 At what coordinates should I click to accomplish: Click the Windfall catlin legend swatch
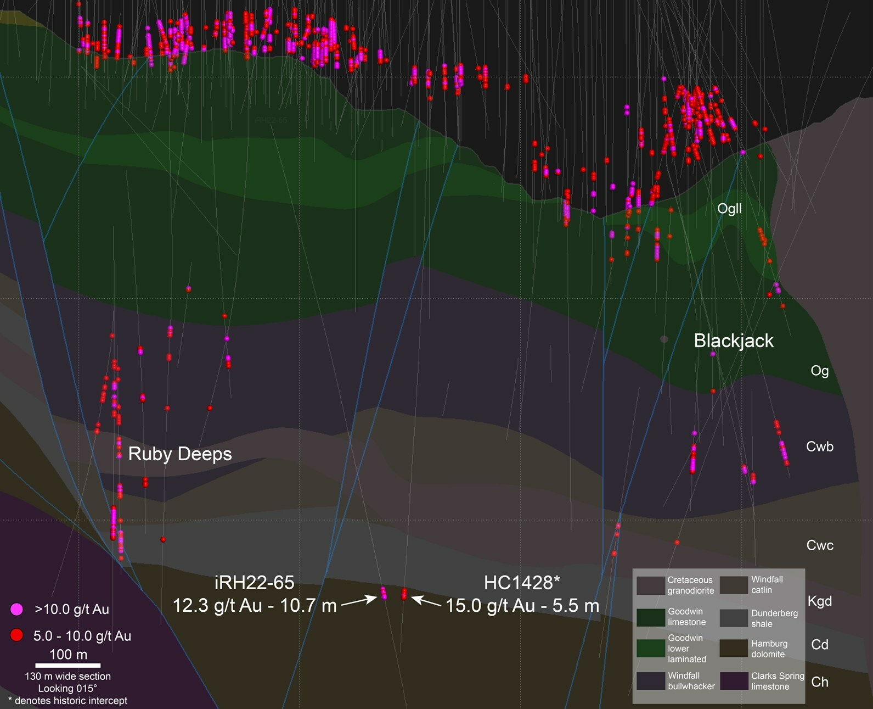(734, 585)
